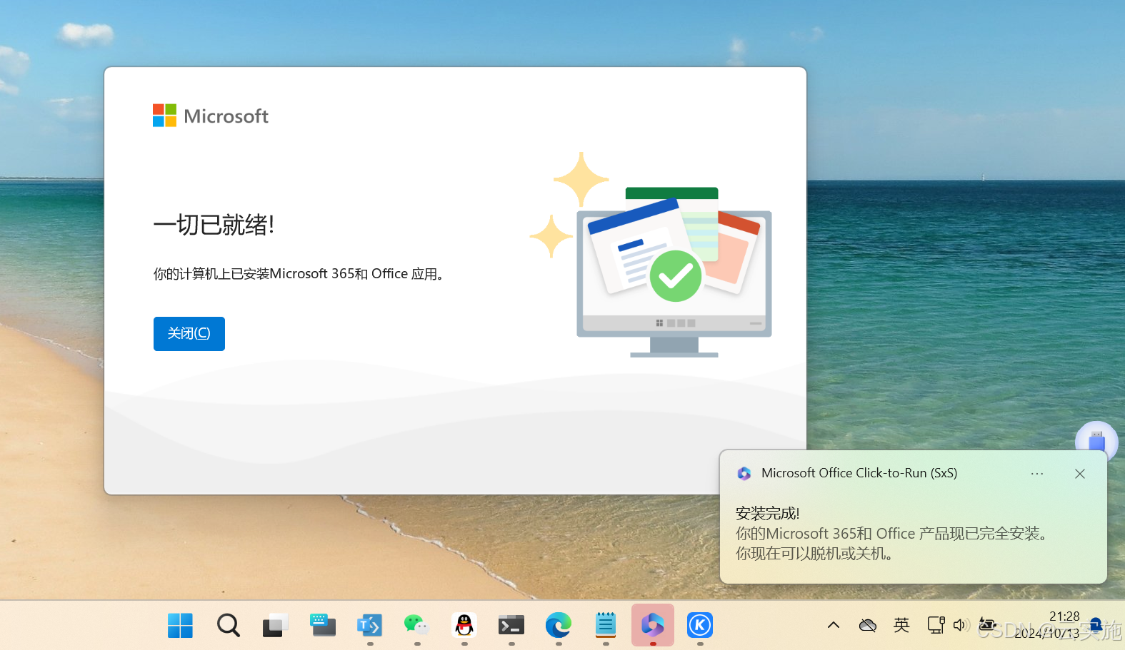
Task: Expand hidden system tray icons chevron
Action: [834, 626]
